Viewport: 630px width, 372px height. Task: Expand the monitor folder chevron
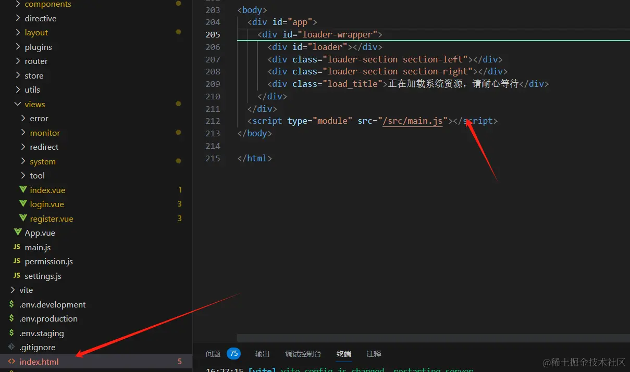23,133
